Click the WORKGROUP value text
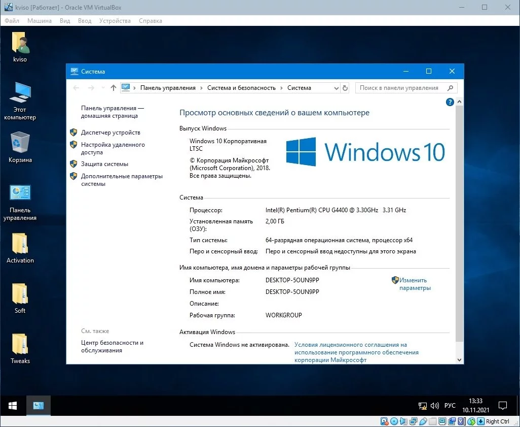 point(283,315)
